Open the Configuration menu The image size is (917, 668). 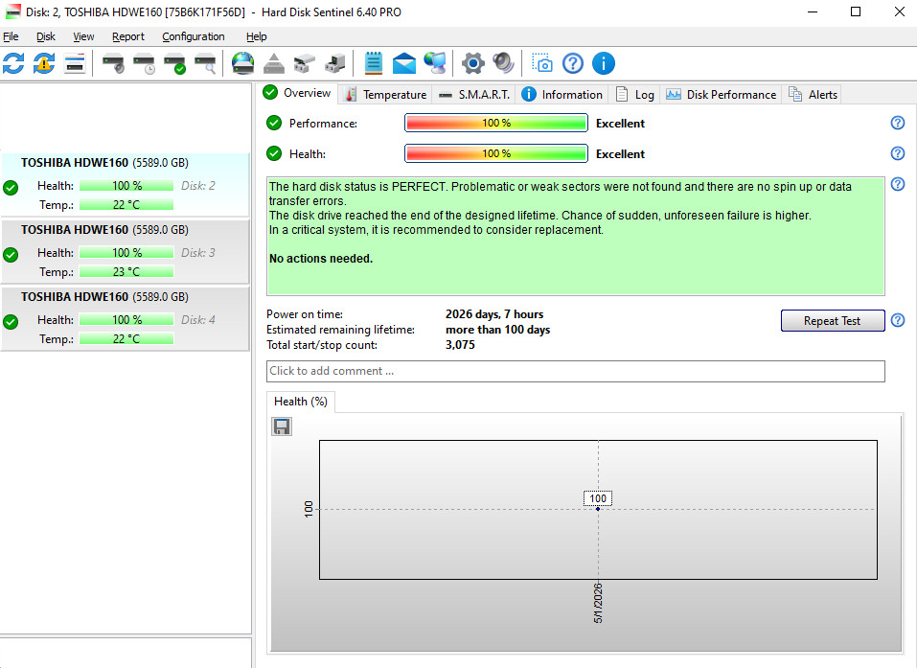click(x=193, y=36)
